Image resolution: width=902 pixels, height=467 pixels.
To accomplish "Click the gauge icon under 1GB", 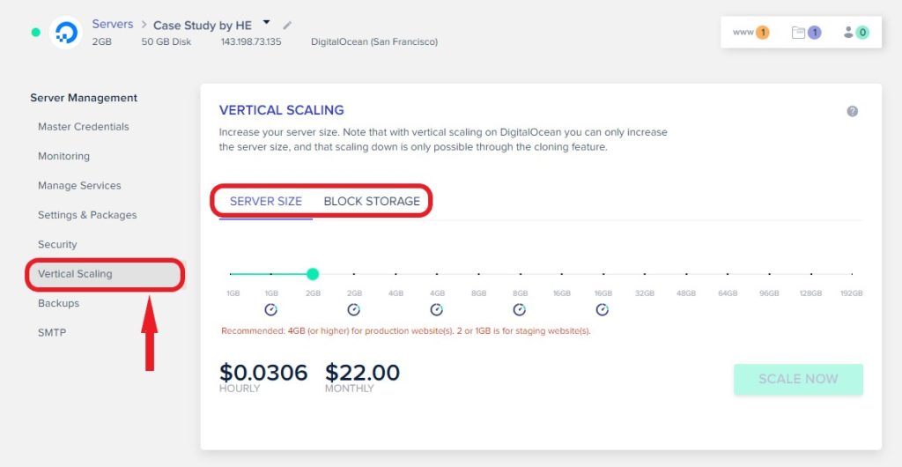I will coord(271,310).
